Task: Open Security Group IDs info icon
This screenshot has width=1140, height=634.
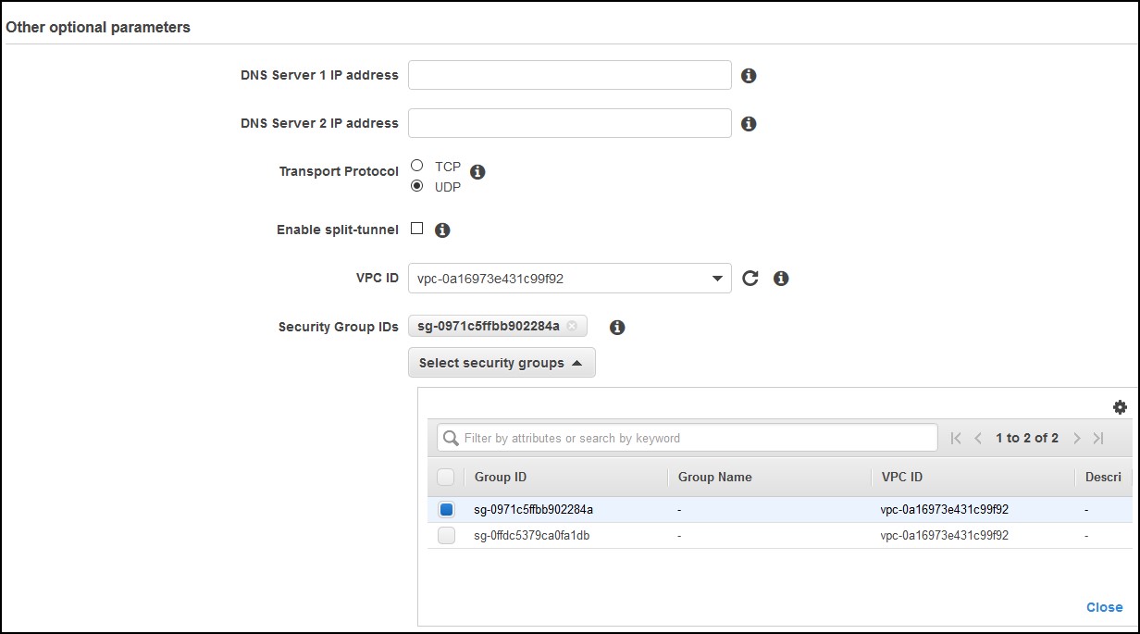Action: 617,328
